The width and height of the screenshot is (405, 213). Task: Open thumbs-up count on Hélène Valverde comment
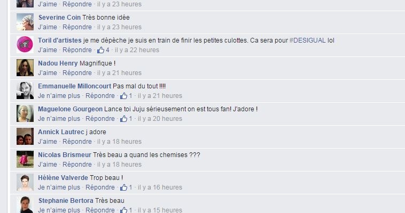click(126, 187)
